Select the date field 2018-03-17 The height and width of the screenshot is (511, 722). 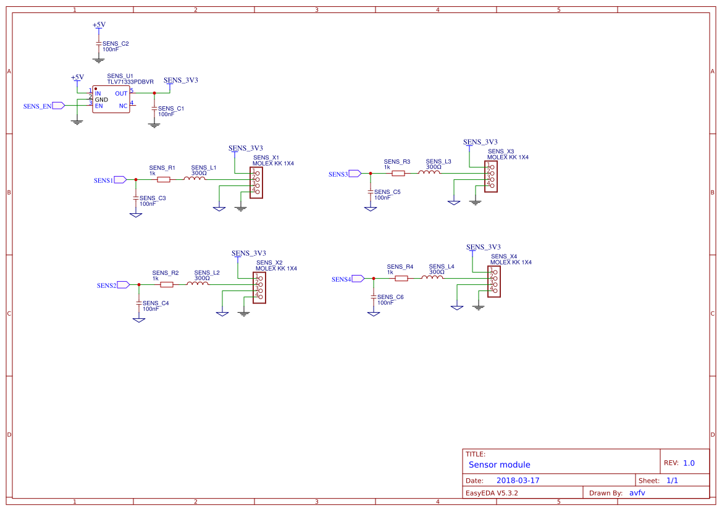(518, 480)
